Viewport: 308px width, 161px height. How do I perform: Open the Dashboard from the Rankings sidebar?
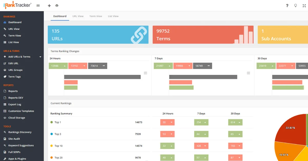pyautogui.click(x=15, y=22)
